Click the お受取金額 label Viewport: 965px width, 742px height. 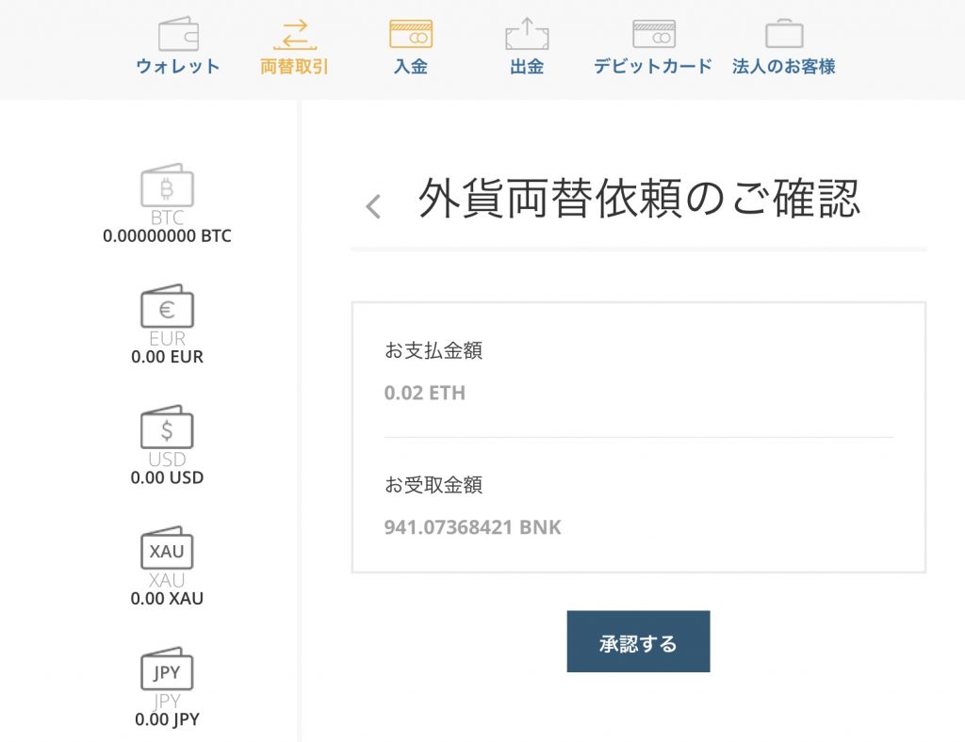click(x=433, y=485)
